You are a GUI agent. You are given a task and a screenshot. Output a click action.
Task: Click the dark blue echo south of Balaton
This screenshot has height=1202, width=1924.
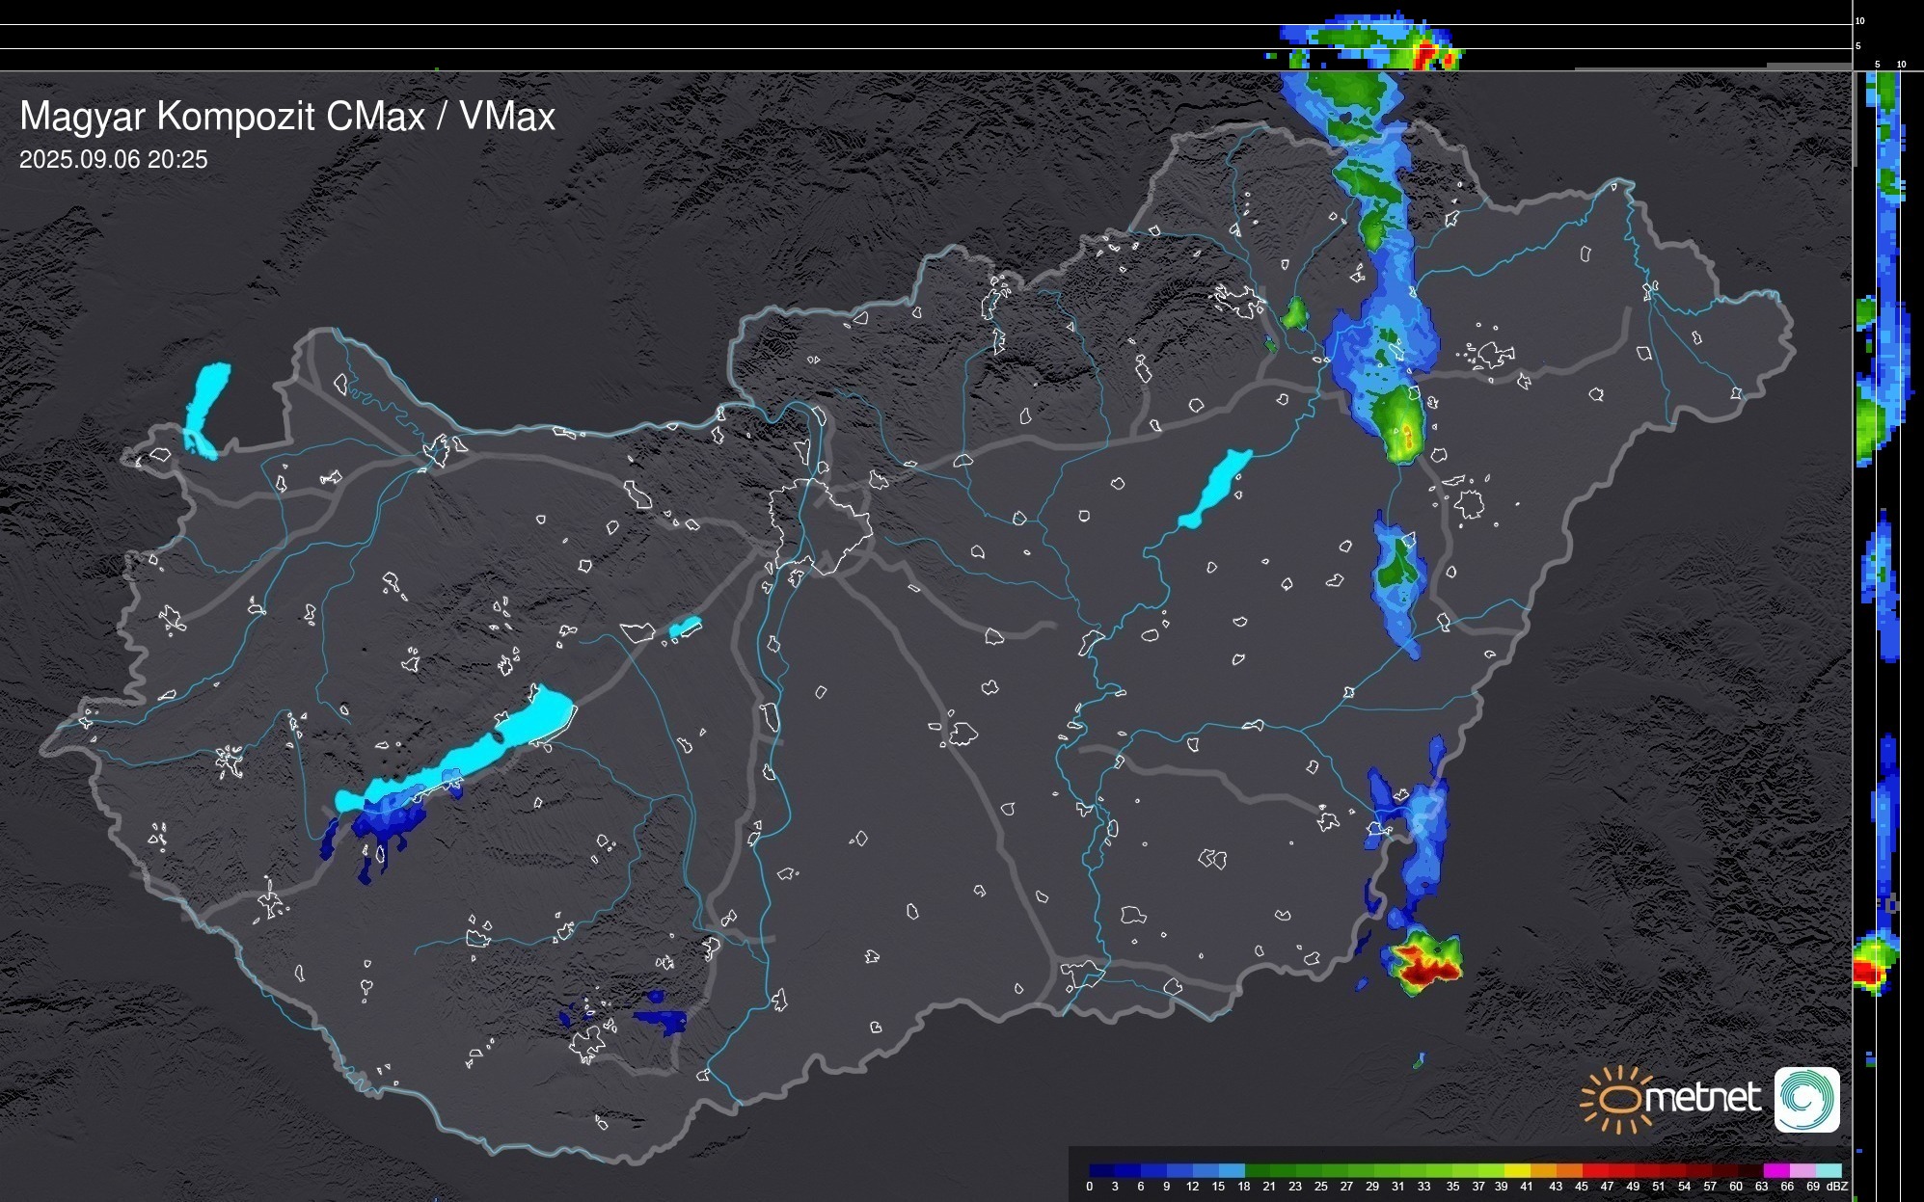(x=386, y=827)
